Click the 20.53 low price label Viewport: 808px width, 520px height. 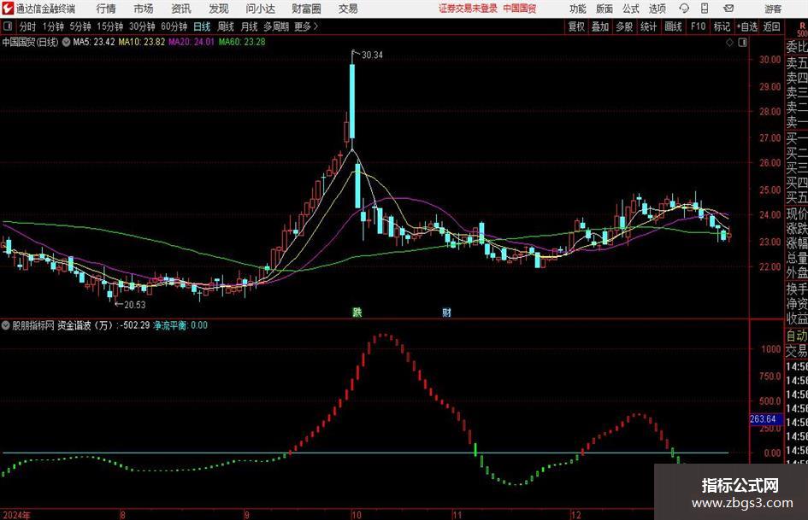tap(135, 305)
